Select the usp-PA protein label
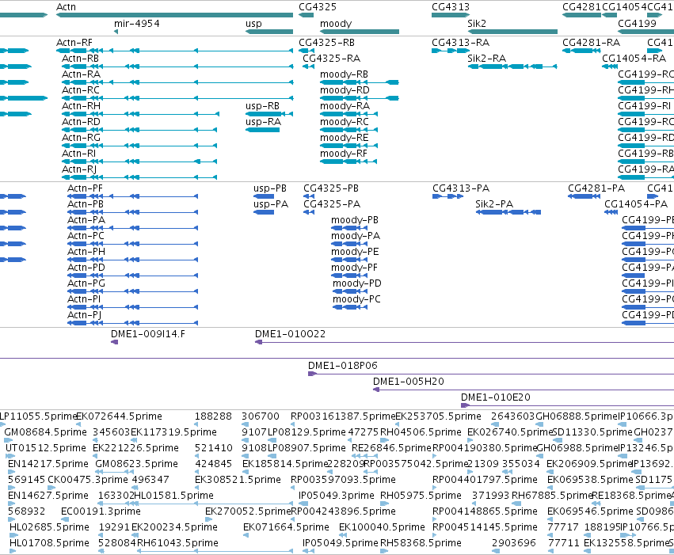Image resolution: width=674 pixels, height=555 pixels. click(x=271, y=204)
